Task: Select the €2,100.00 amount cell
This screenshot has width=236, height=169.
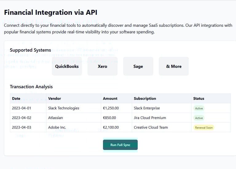Action: point(116,127)
